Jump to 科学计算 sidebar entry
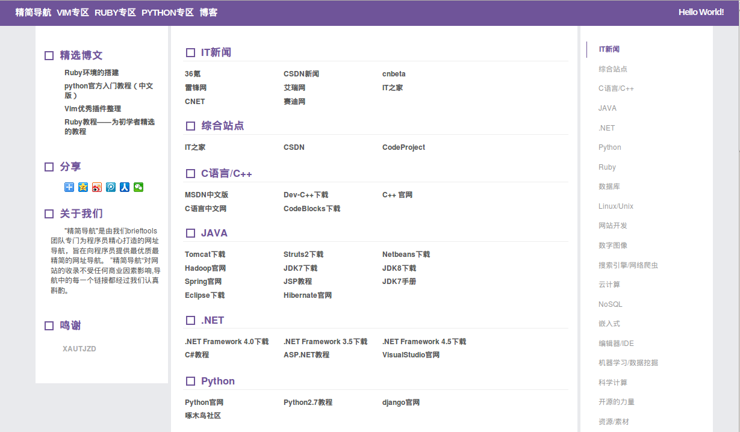The image size is (740, 432). 613,383
